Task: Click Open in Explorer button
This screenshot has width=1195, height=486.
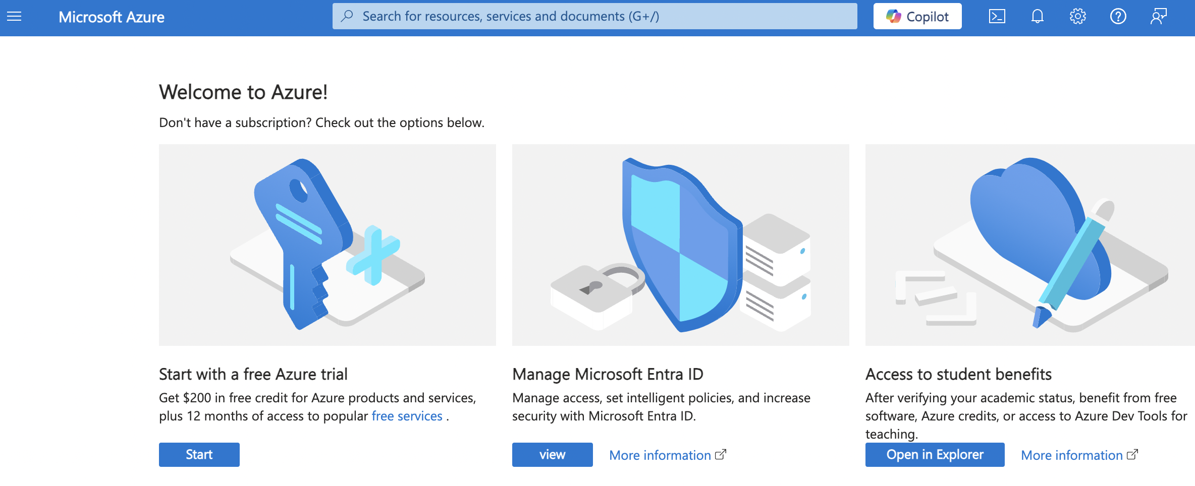Action: (935, 455)
